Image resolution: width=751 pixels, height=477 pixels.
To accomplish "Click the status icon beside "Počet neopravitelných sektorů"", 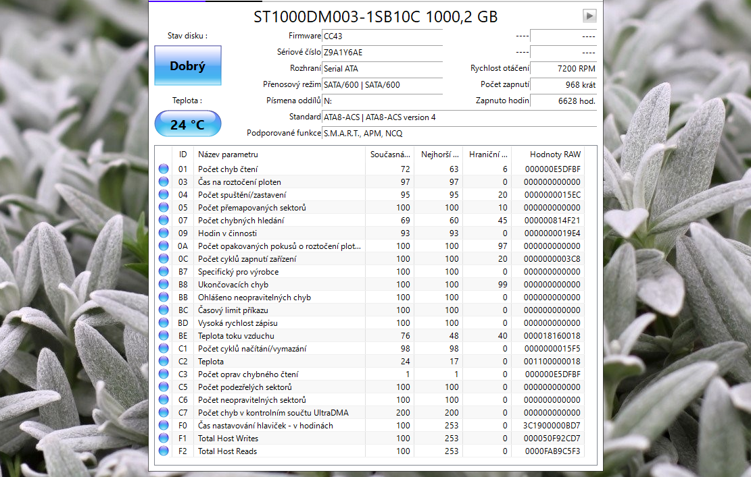I will [x=164, y=399].
